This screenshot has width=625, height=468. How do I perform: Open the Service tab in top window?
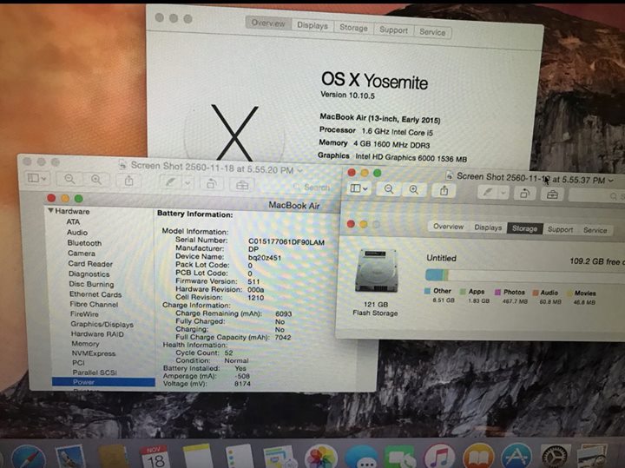point(431,31)
